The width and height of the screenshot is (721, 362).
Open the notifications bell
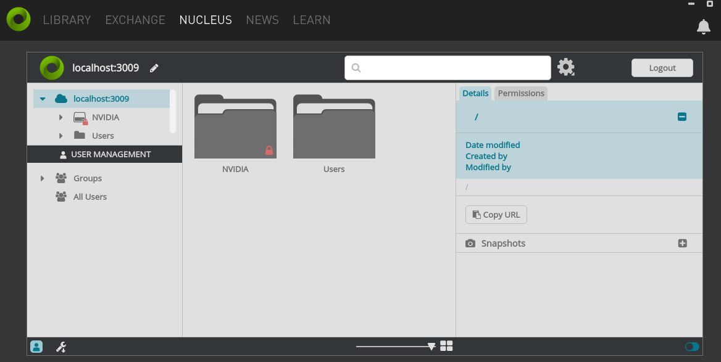pyautogui.click(x=704, y=27)
